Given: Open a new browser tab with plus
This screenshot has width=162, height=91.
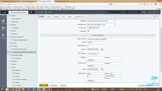Looking at the screenshot, I should click(74, 1).
